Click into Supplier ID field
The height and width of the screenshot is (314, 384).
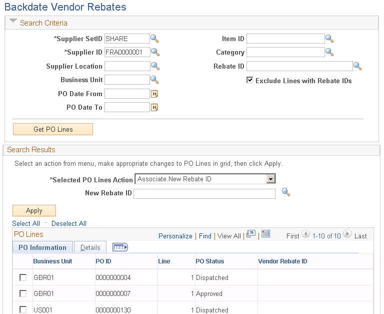pyautogui.click(x=127, y=52)
